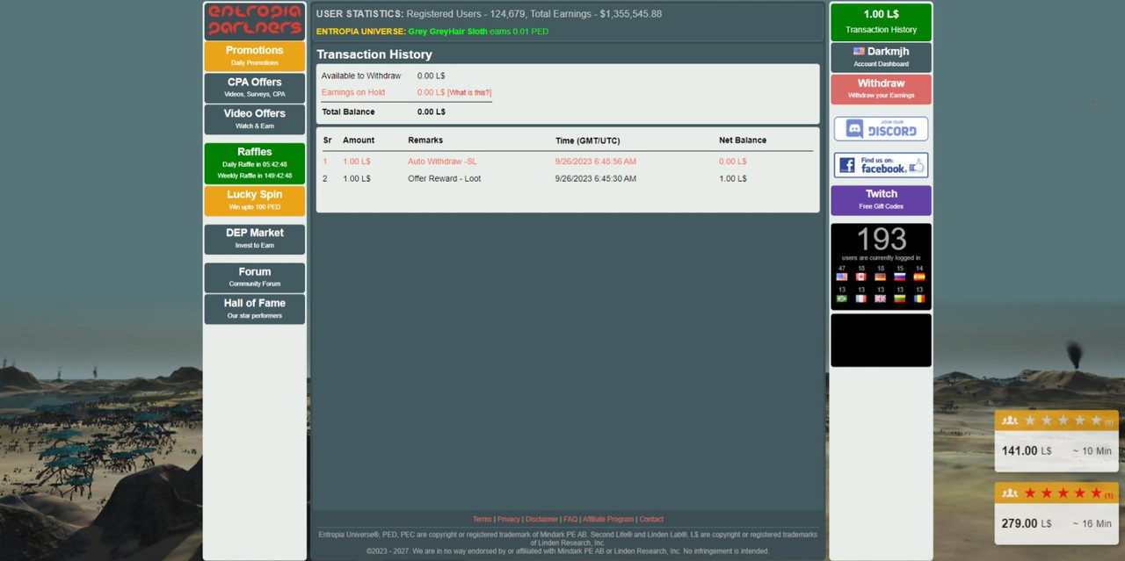This screenshot has width=1125, height=561.
Task: Click the 'Grey GreyHair Sloth' ticker name
Action: 447,32
